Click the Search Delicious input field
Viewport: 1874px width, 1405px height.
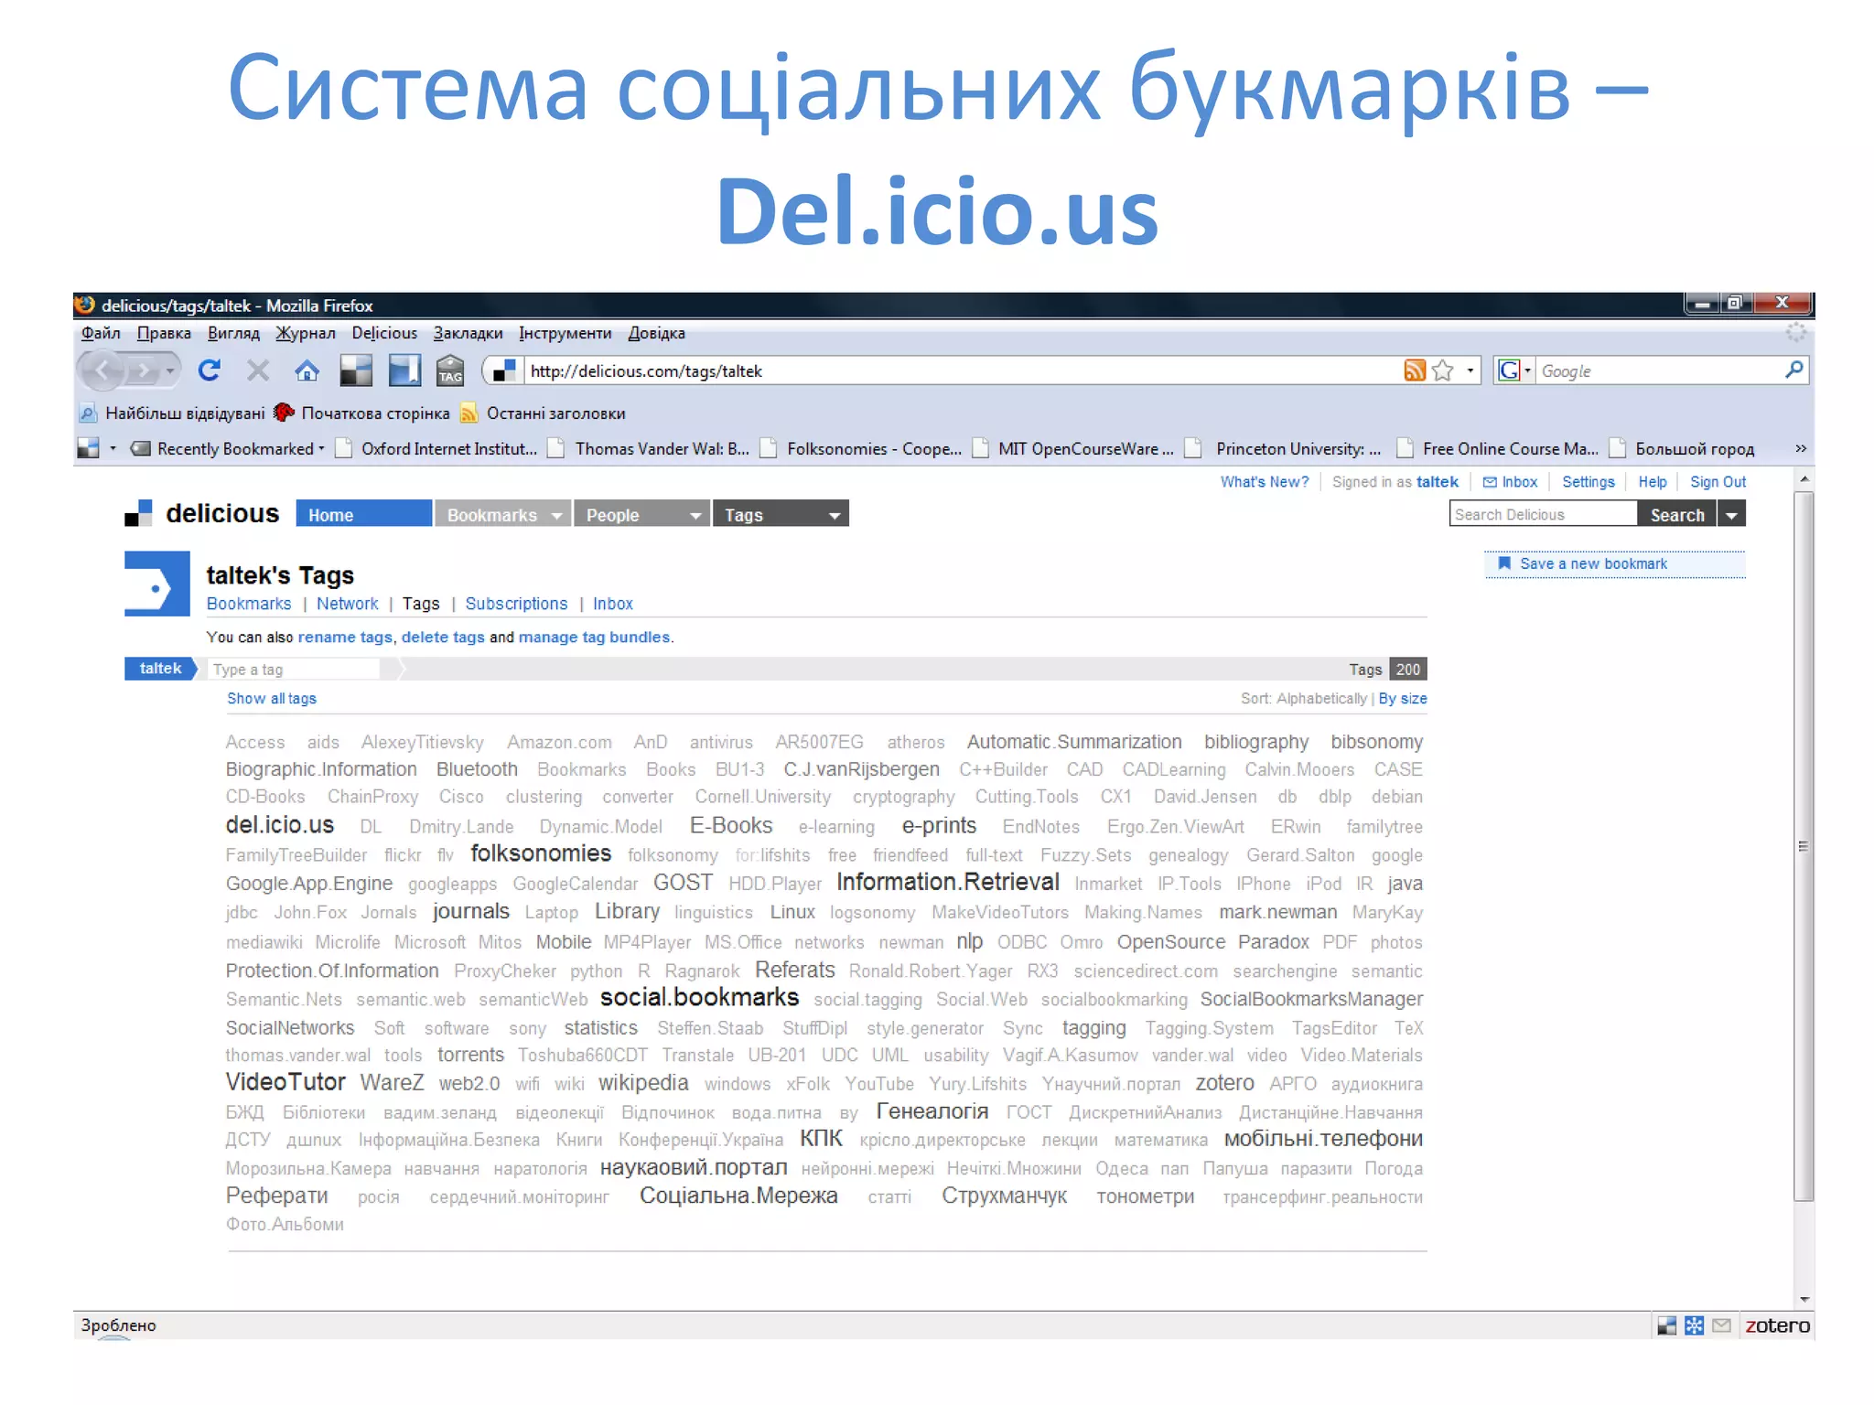click(1543, 514)
